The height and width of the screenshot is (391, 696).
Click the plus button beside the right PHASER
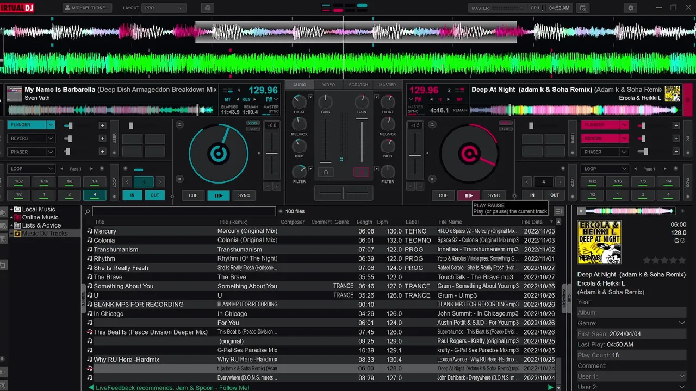[x=676, y=152]
